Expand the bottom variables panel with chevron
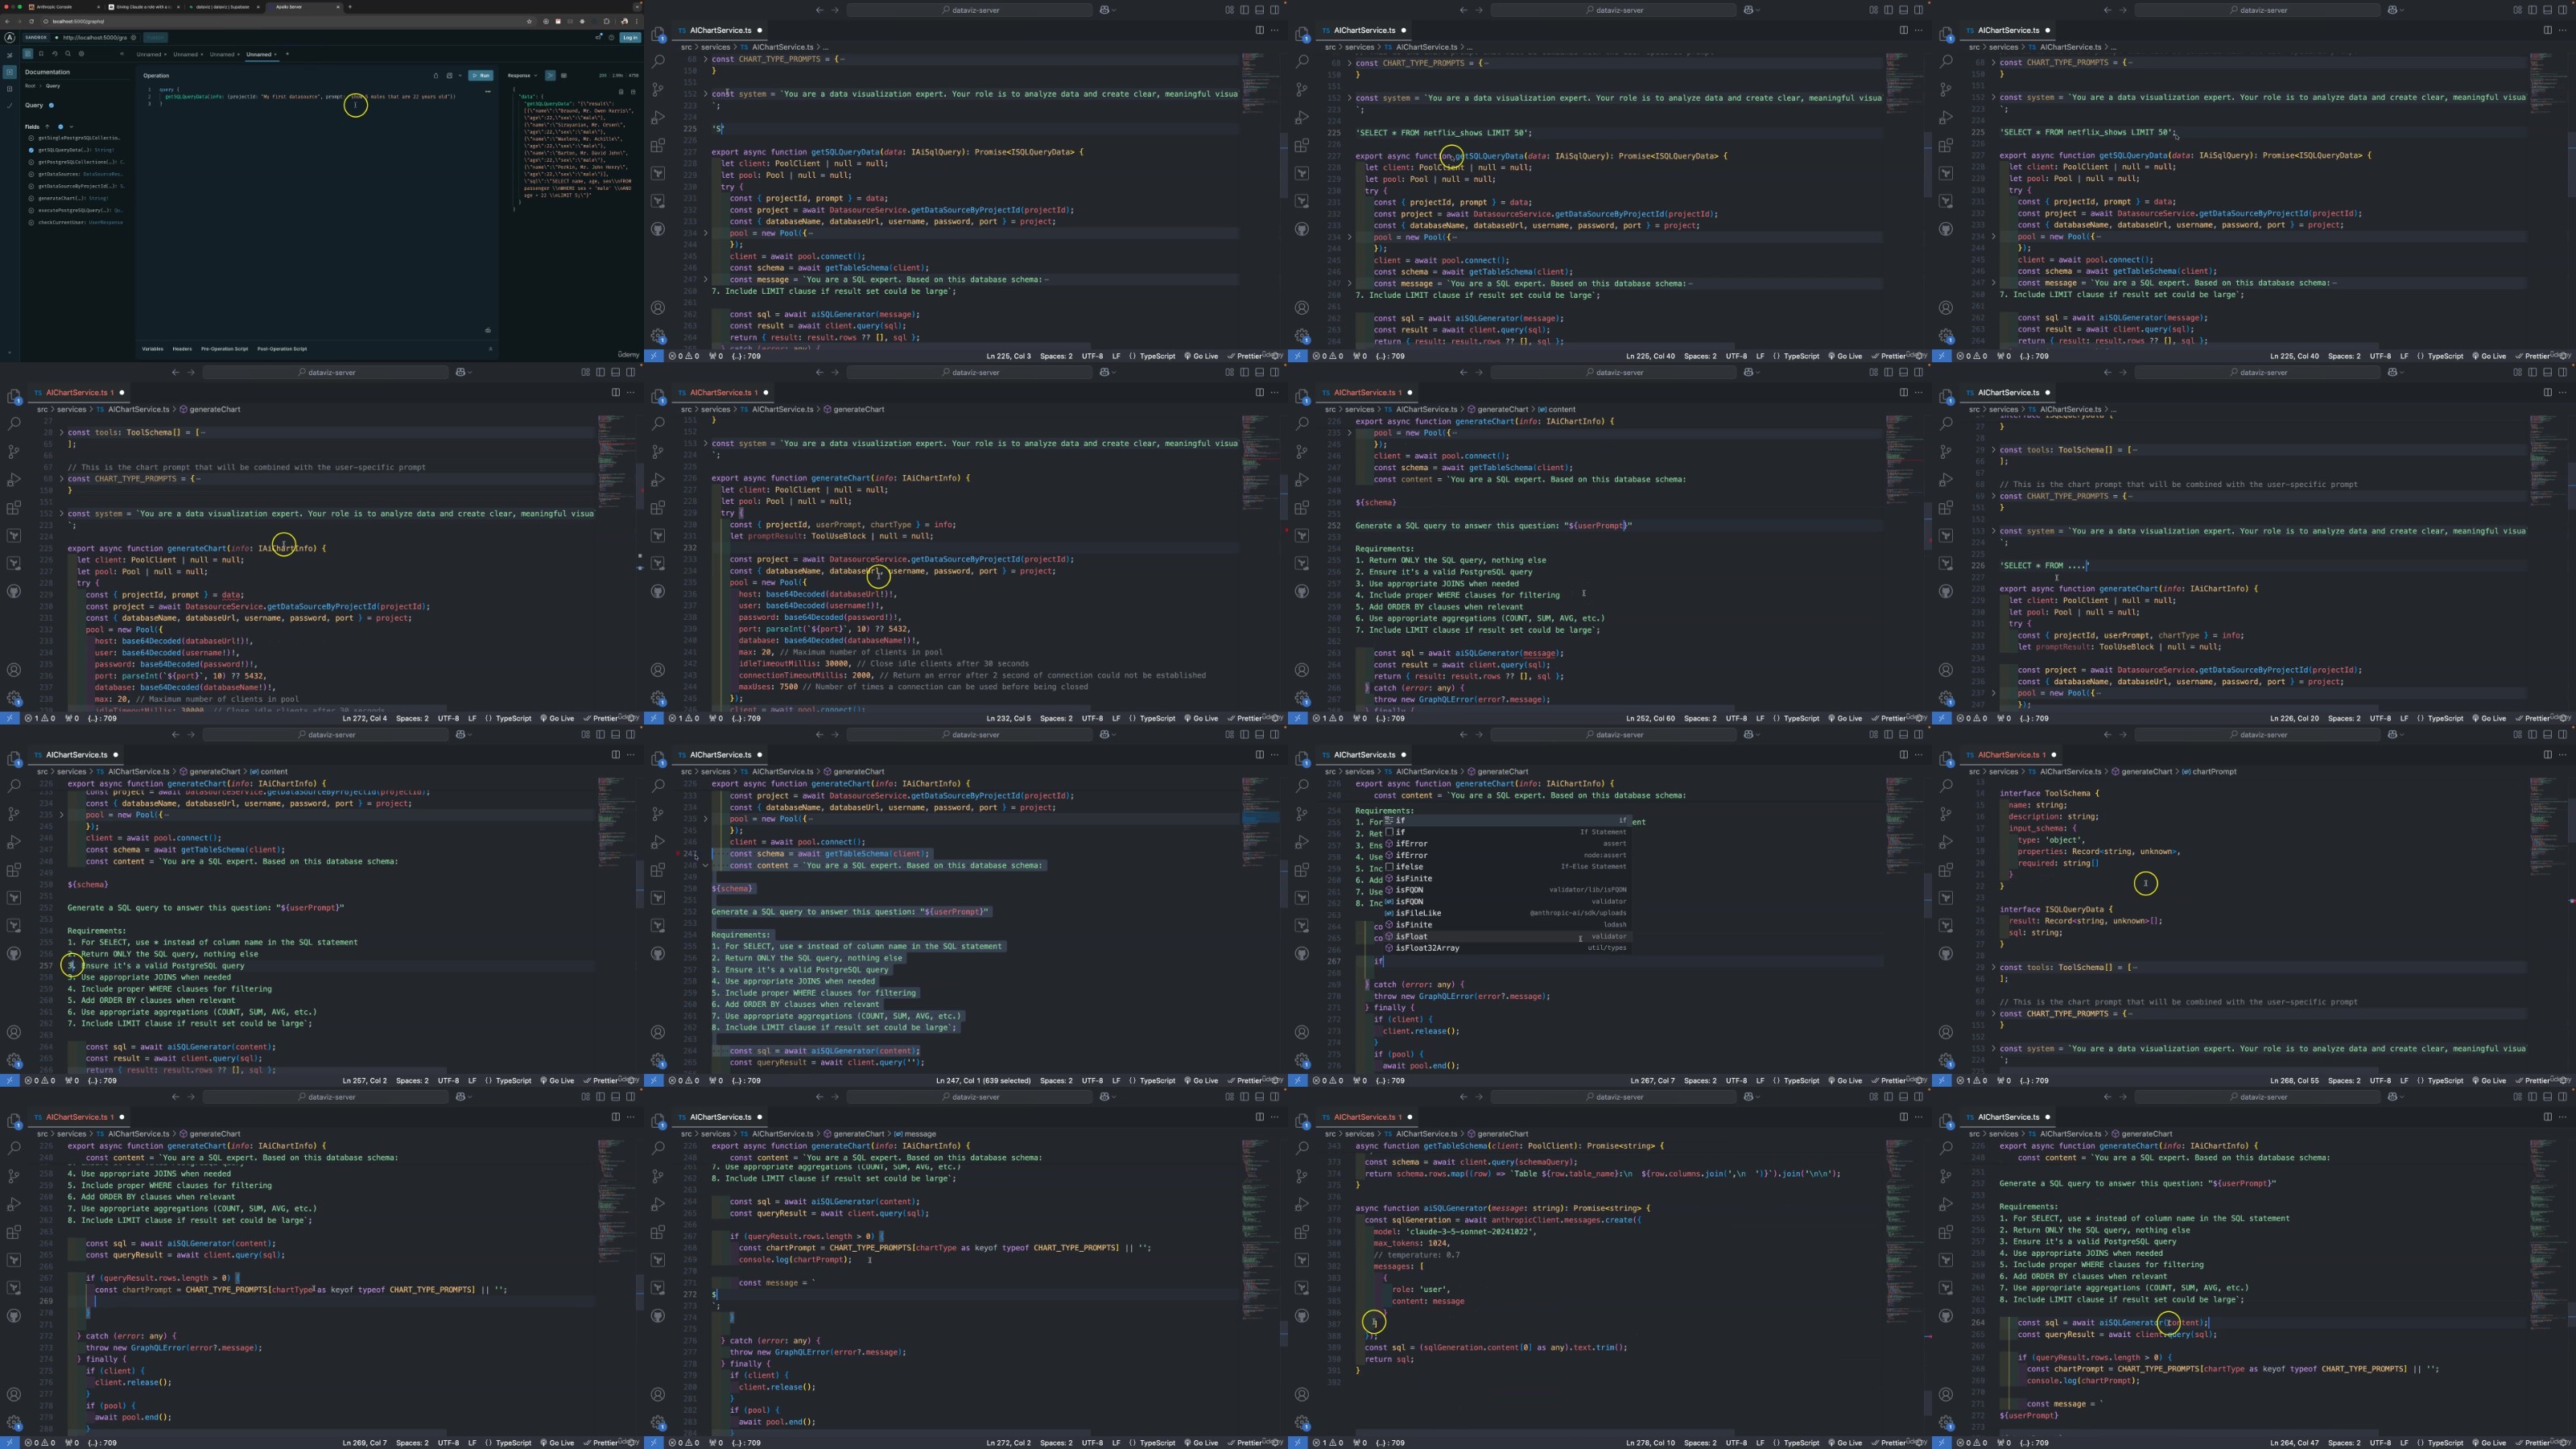 click(x=490, y=349)
